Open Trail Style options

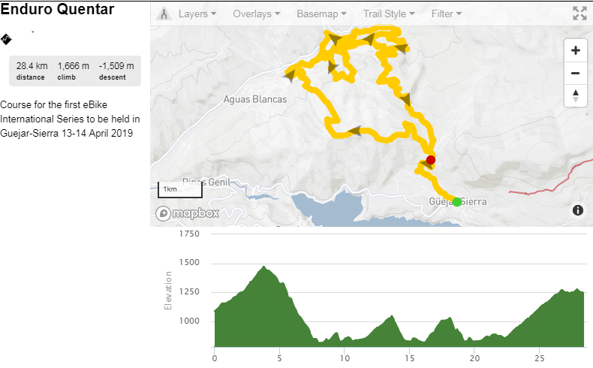click(388, 14)
